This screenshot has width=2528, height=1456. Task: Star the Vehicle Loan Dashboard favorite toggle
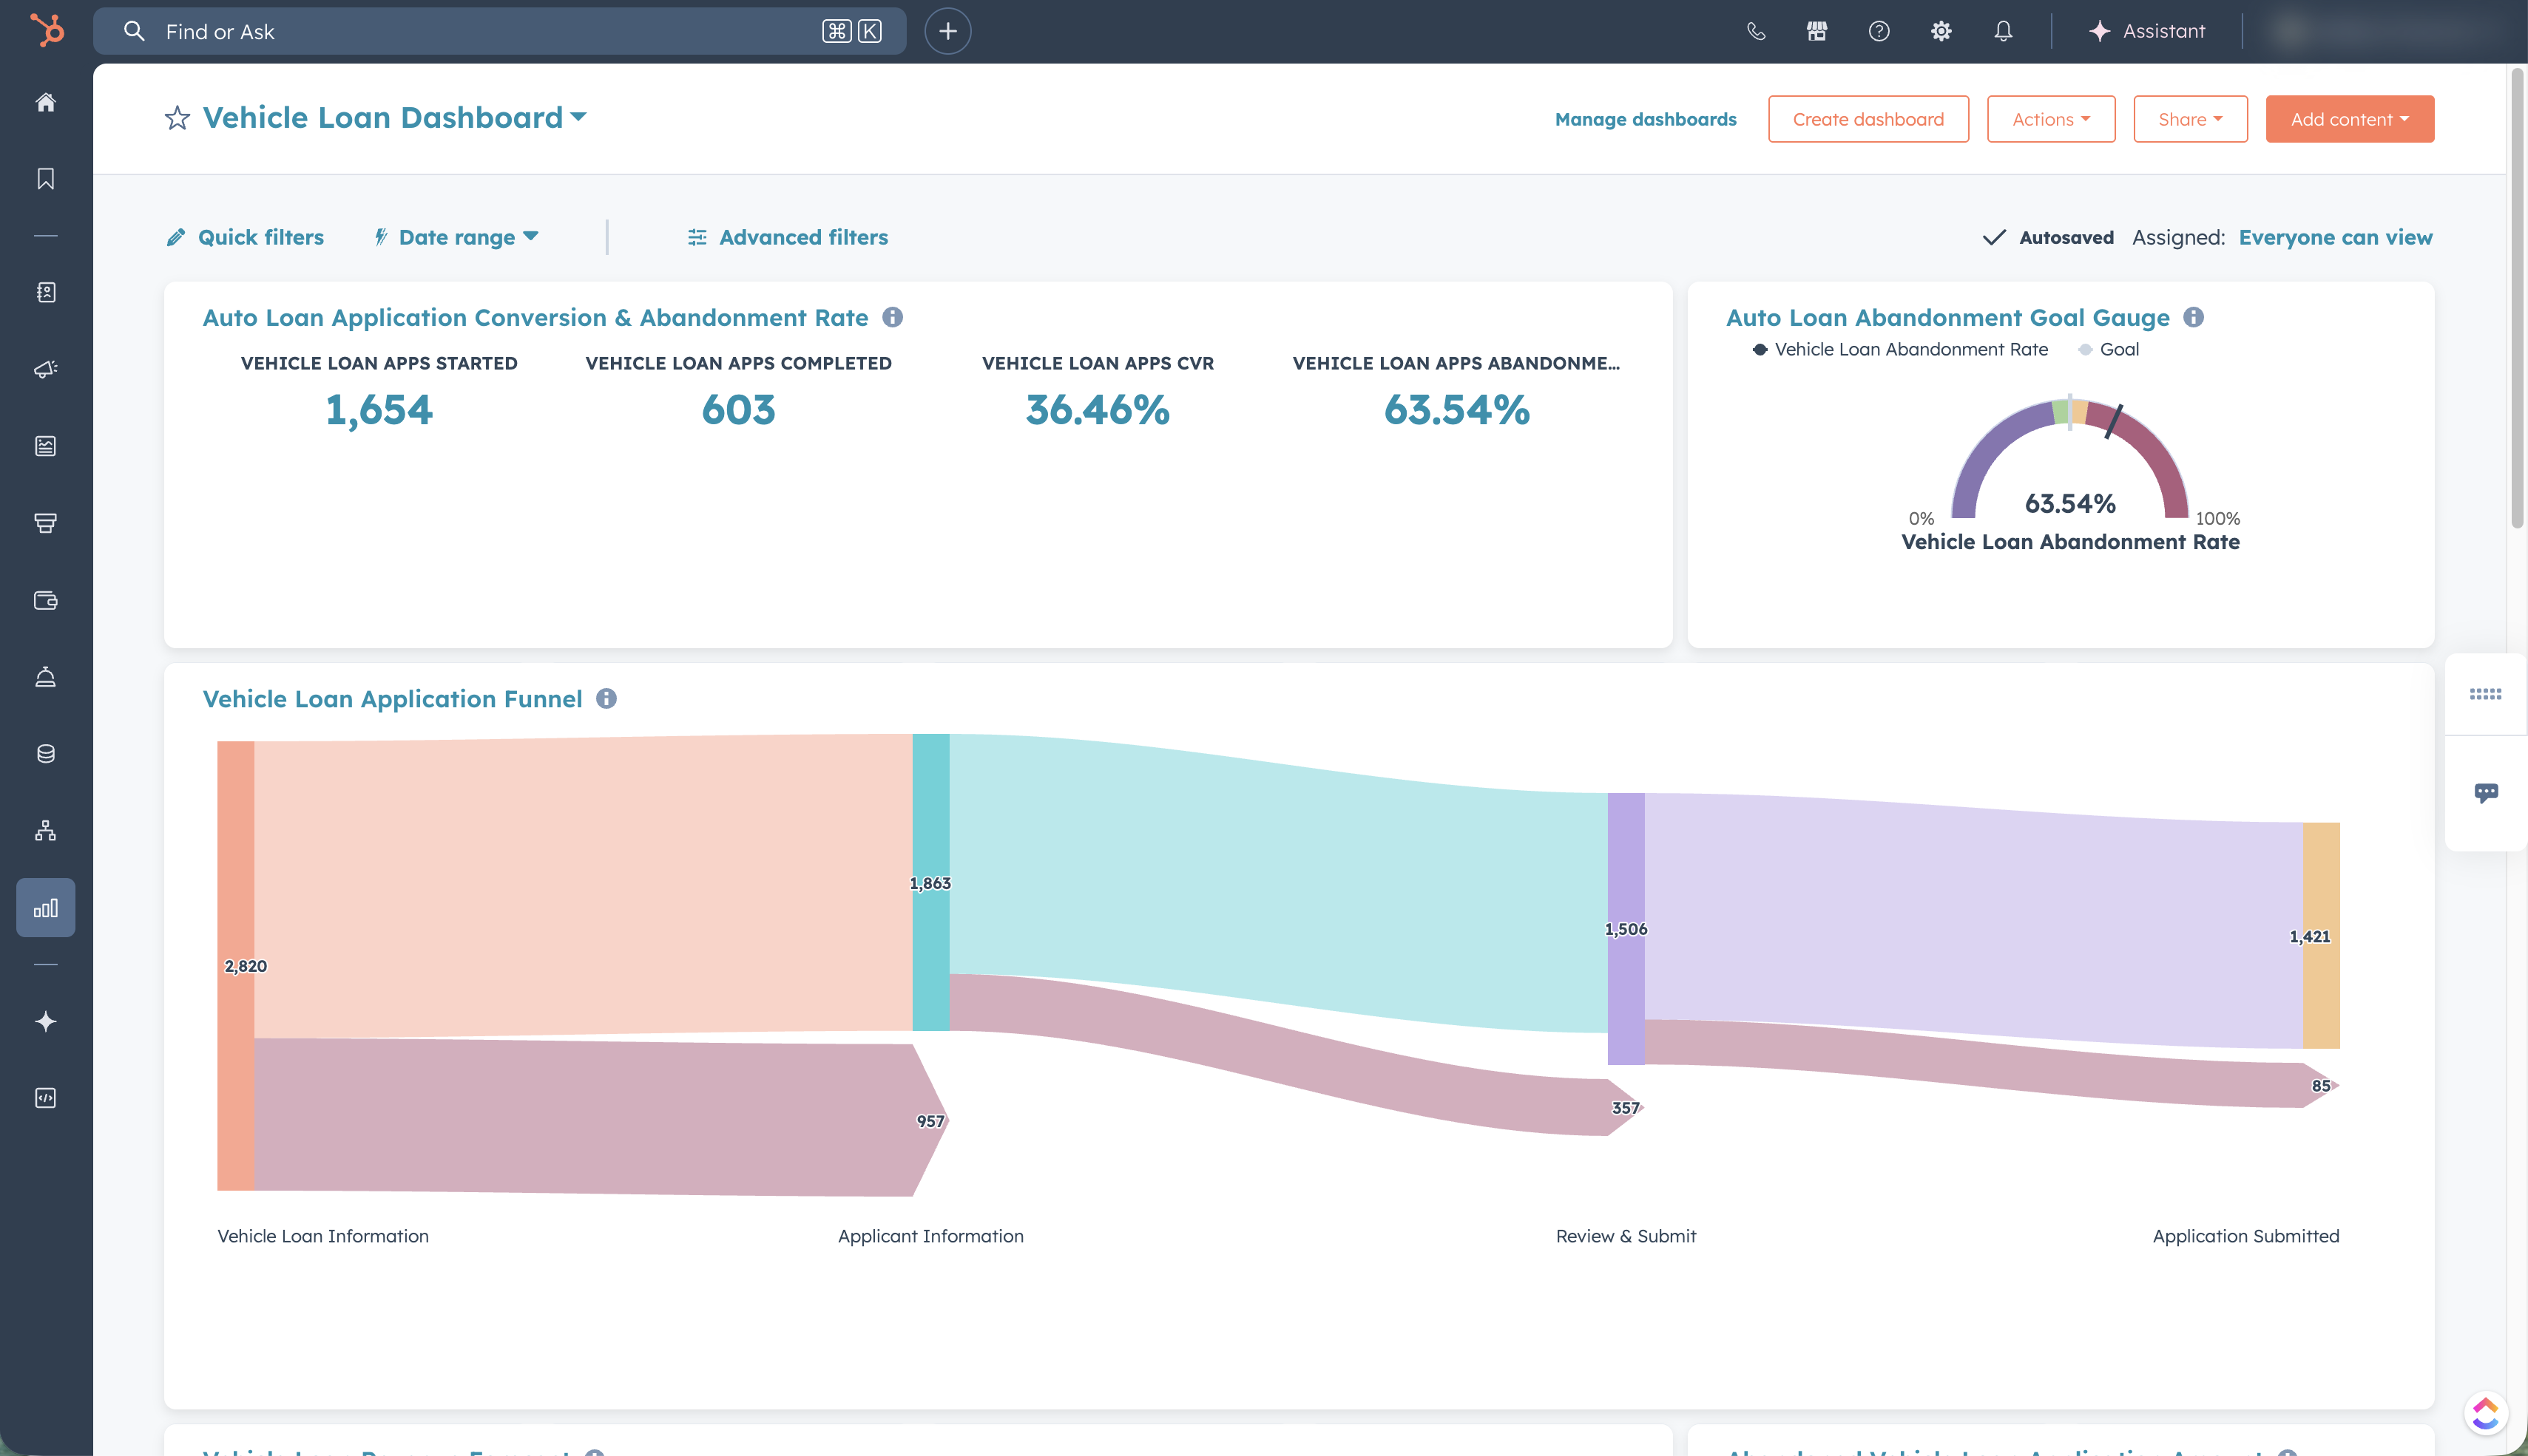(x=177, y=118)
